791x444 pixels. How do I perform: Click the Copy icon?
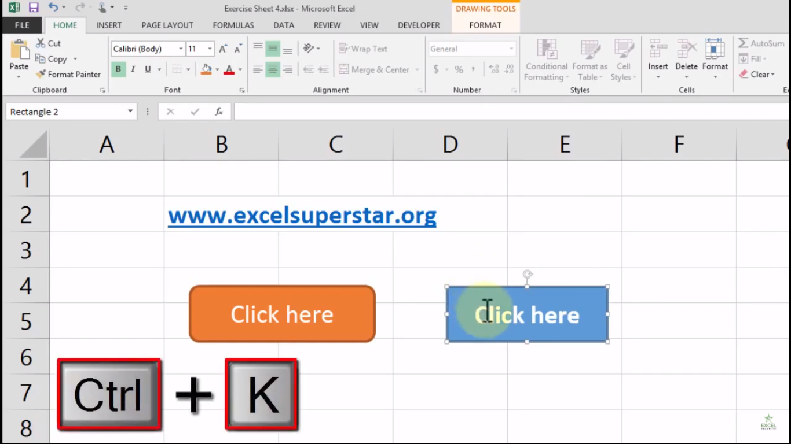pyautogui.click(x=40, y=58)
